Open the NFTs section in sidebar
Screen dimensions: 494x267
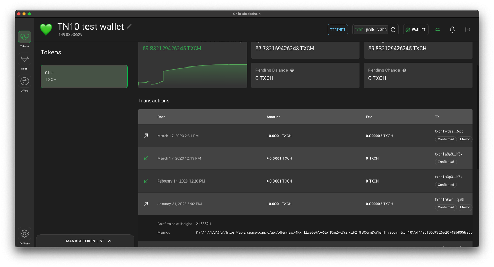pyautogui.click(x=24, y=62)
